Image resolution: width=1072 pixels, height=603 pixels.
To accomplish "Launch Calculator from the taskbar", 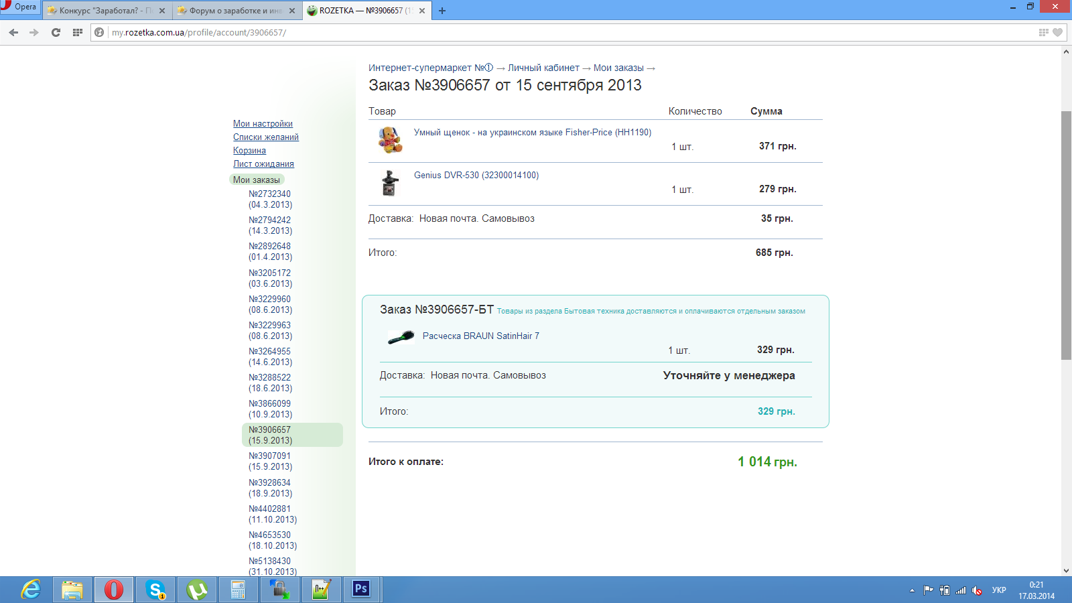I will coord(238,590).
